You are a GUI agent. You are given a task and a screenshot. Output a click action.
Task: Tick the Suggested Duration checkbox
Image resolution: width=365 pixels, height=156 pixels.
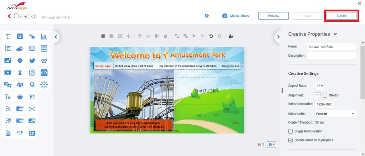[x=291, y=131]
